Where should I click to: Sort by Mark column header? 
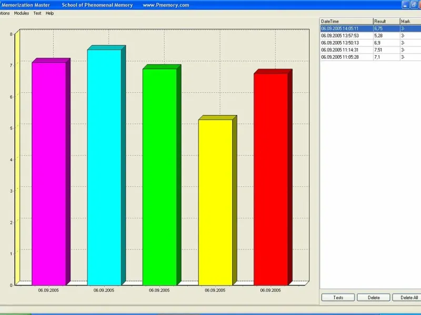pos(410,22)
